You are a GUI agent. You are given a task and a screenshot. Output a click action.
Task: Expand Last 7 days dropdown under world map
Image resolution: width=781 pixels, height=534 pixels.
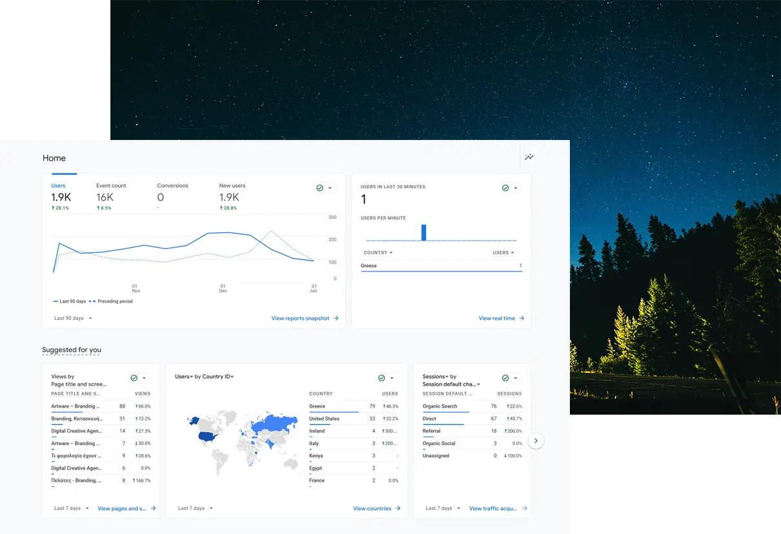[195, 508]
